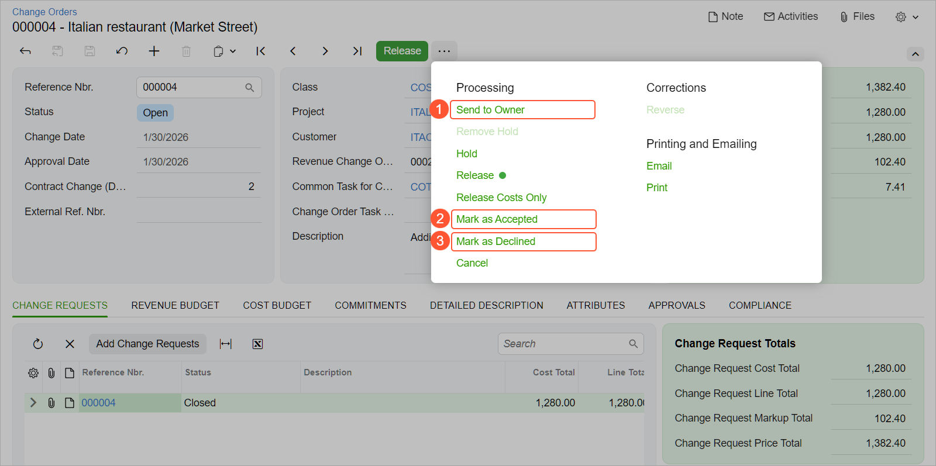Select Mark as Accepted command
The height and width of the screenshot is (466, 936).
pos(497,219)
